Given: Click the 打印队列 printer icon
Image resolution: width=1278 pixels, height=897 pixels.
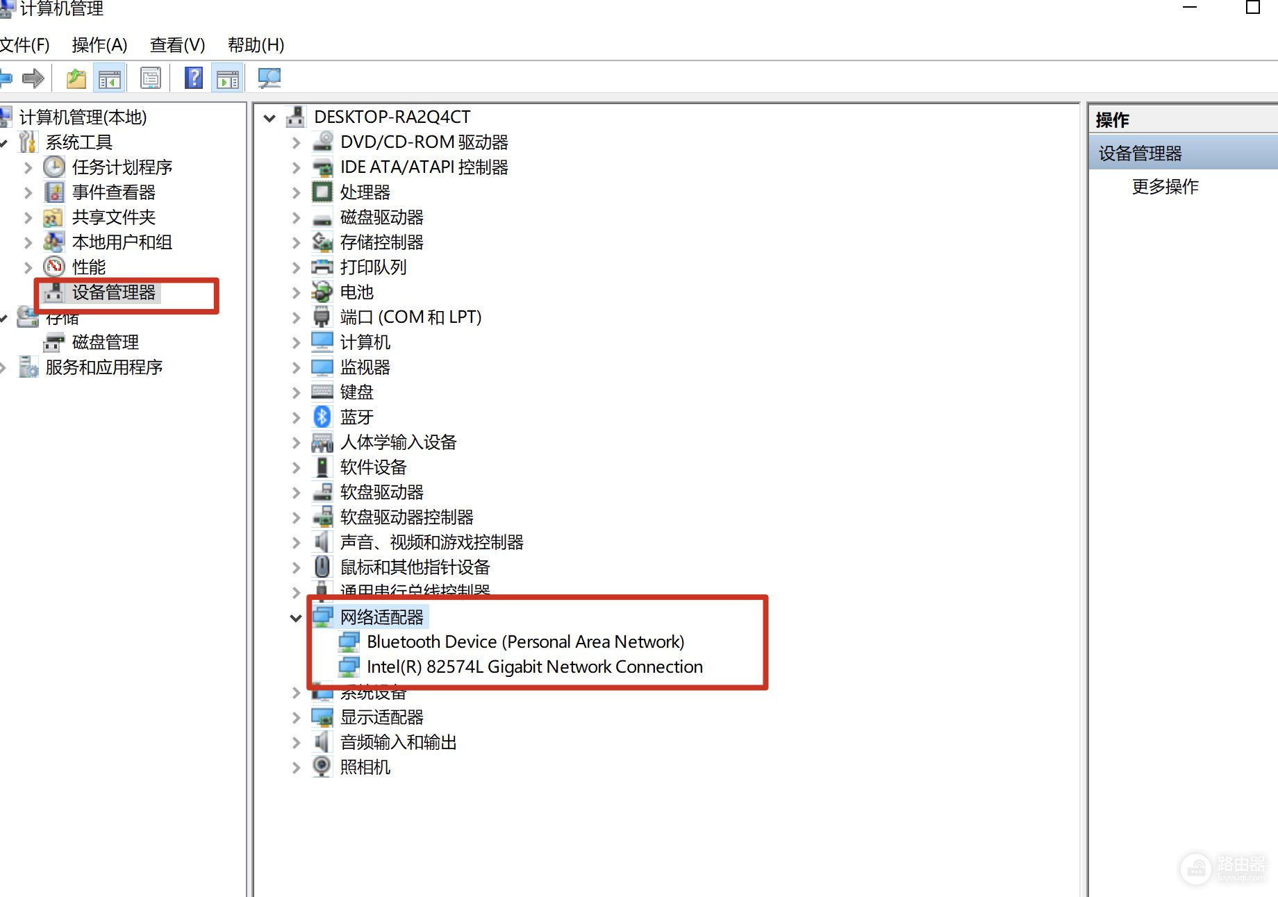Looking at the screenshot, I should click(x=322, y=267).
